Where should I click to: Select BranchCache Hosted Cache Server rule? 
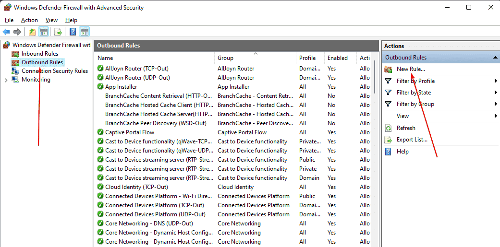pos(159,114)
